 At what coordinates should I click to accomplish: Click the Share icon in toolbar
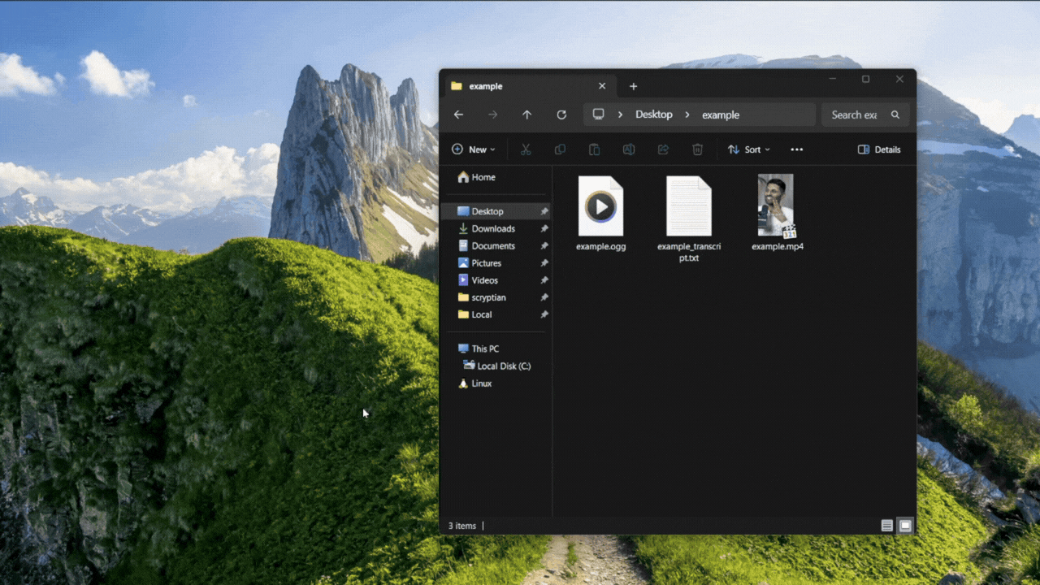click(x=663, y=149)
